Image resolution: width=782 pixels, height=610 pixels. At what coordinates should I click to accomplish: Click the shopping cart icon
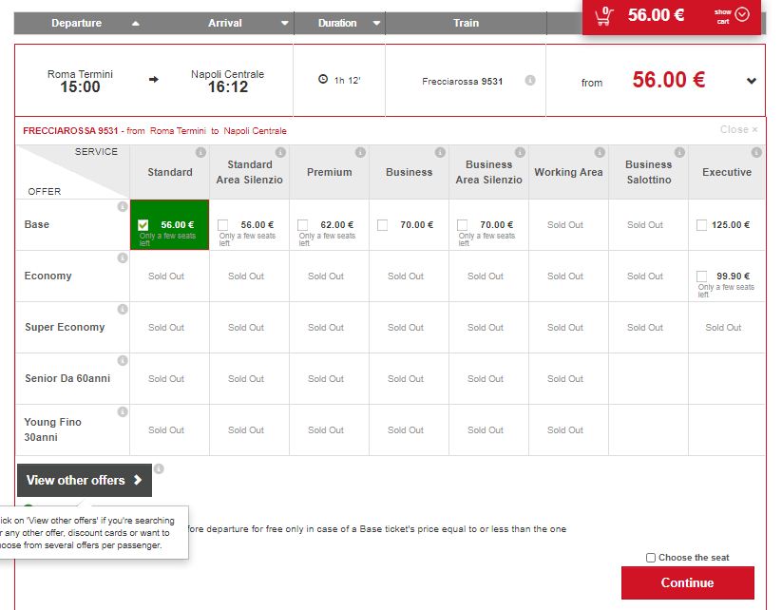[602, 16]
